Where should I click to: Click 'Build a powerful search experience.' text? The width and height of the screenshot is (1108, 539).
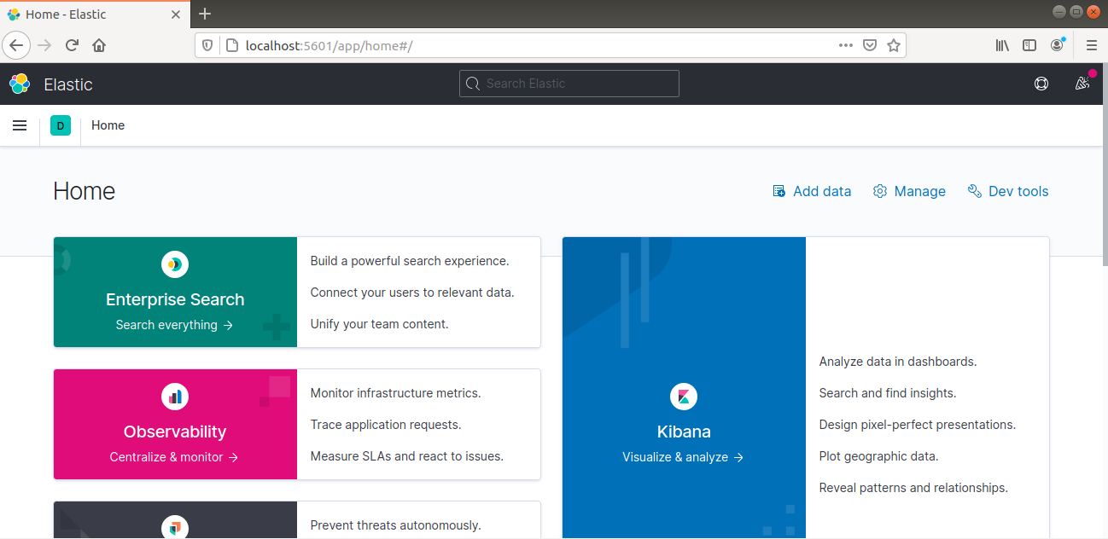click(x=410, y=261)
